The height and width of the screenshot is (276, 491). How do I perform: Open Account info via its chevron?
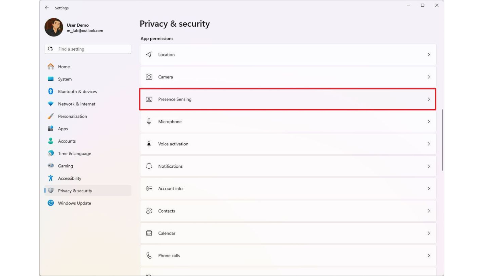point(429,189)
